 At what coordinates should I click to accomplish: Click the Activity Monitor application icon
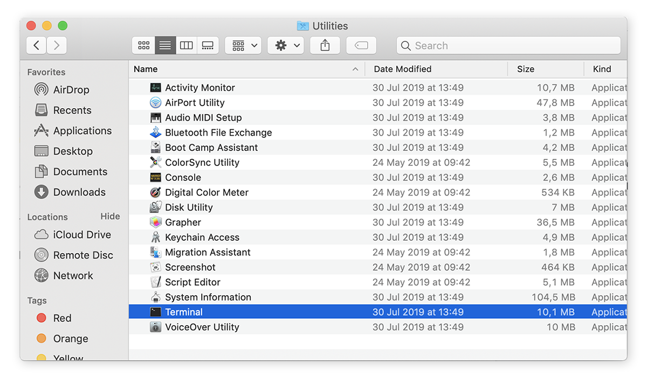pos(157,87)
